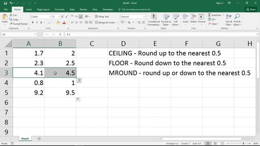The height and width of the screenshot is (146, 260).
Task: Open the Fill menu
Action: pyautogui.click(x=212, y=19)
